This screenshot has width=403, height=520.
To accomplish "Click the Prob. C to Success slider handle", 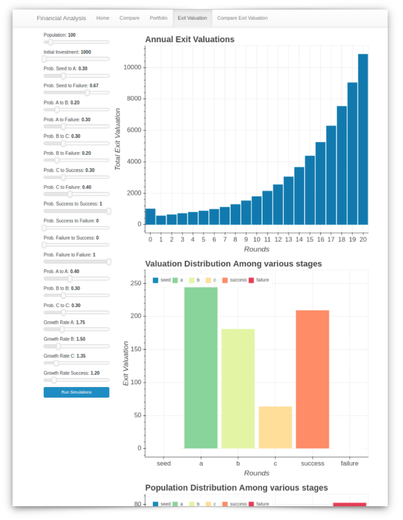I will (63, 177).
